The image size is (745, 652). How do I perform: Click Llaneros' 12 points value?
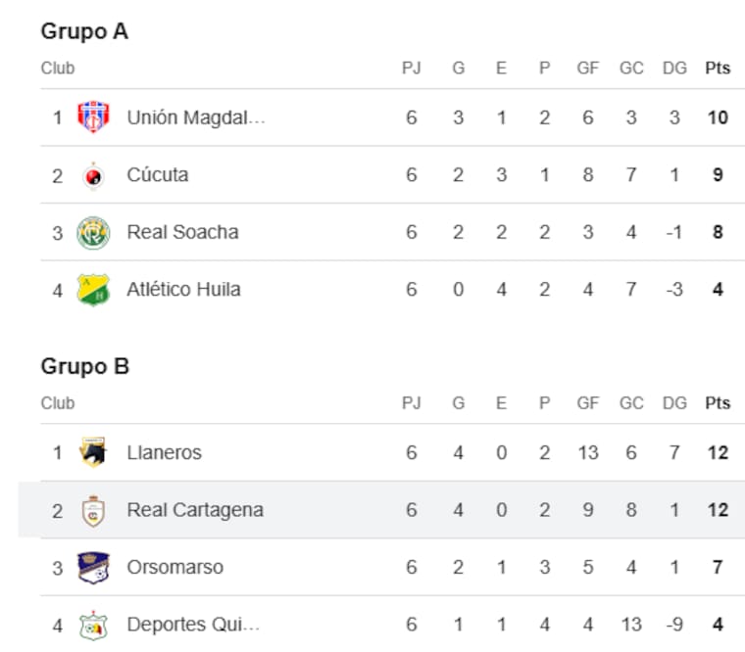pos(718,452)
